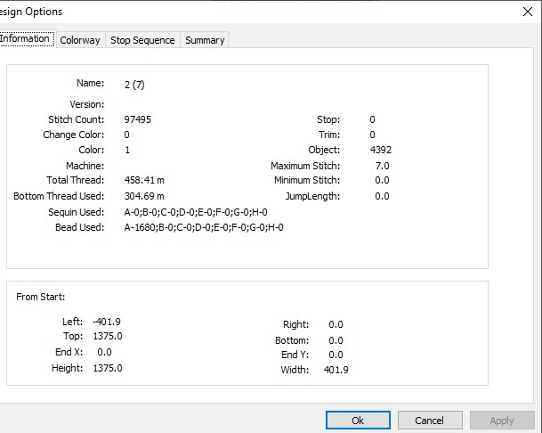Click the Object value 4392
Screen dimensions: 542x433
[381, 150]
